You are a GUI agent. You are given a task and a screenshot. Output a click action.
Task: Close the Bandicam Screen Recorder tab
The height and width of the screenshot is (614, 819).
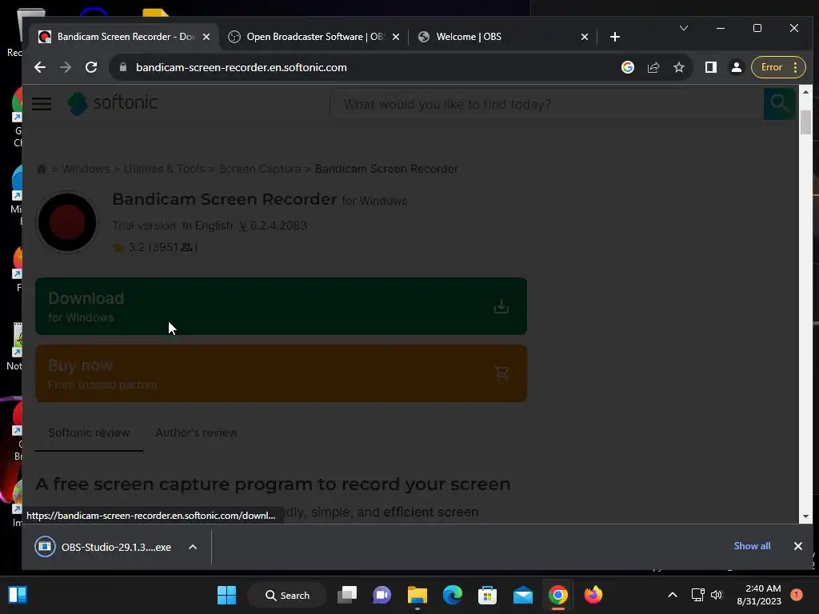pyautogui.click(x=206, y=37)
